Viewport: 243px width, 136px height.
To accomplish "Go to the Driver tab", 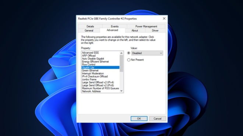I will 155,30.
